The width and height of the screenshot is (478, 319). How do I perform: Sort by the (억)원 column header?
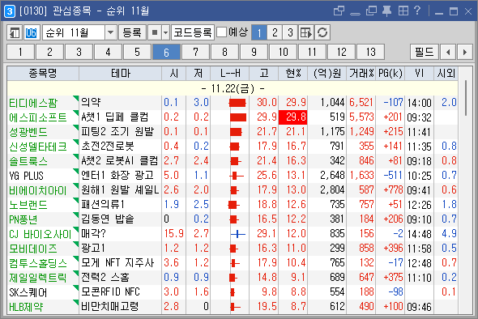tap(327, 74)
